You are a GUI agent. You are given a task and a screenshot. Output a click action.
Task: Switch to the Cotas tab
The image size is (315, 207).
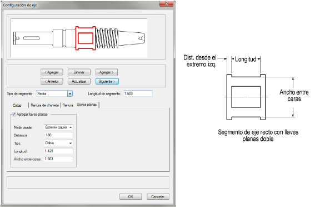click(17, 105)
